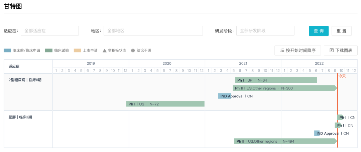
Task: Toggle the 临床前/临床申请 blue legend swatch
Action: pos(7,51)
